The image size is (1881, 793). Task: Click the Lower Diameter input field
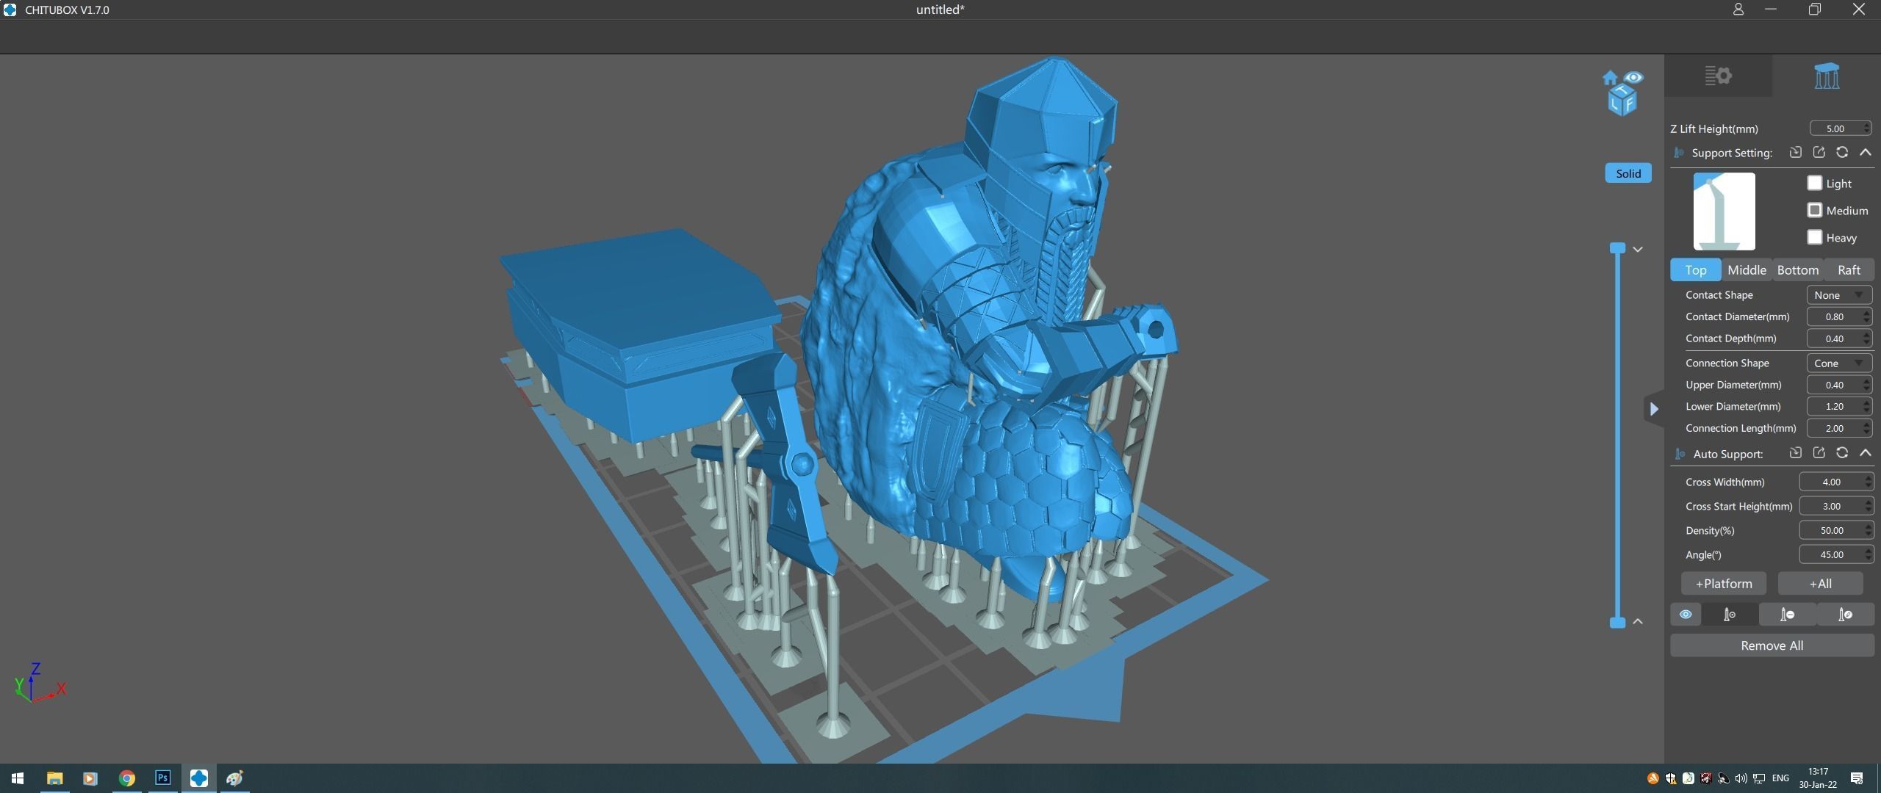1838,407
